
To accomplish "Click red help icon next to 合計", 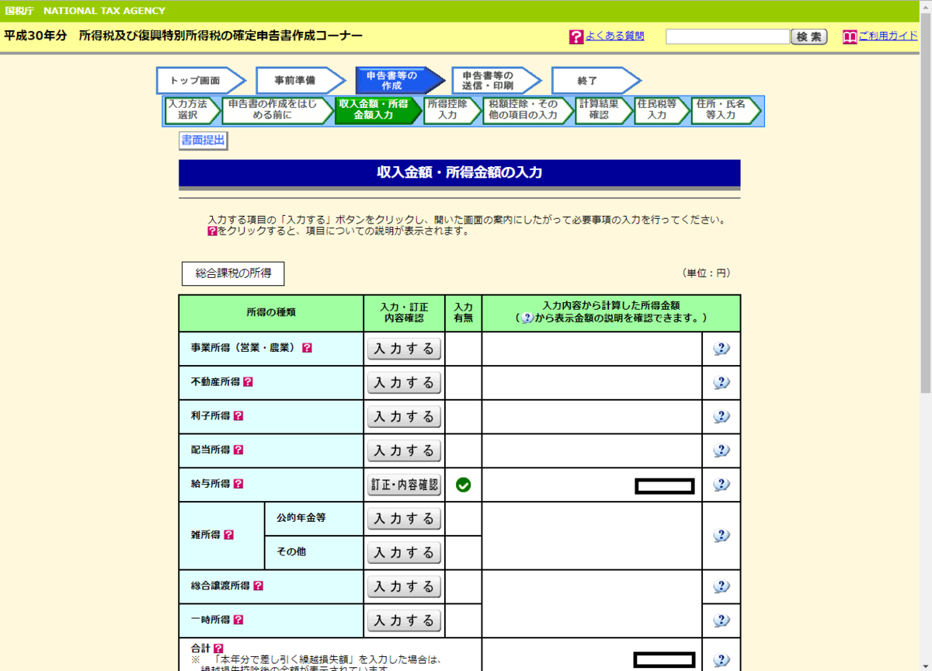I will pyautogui.click(x=218, y=648).
